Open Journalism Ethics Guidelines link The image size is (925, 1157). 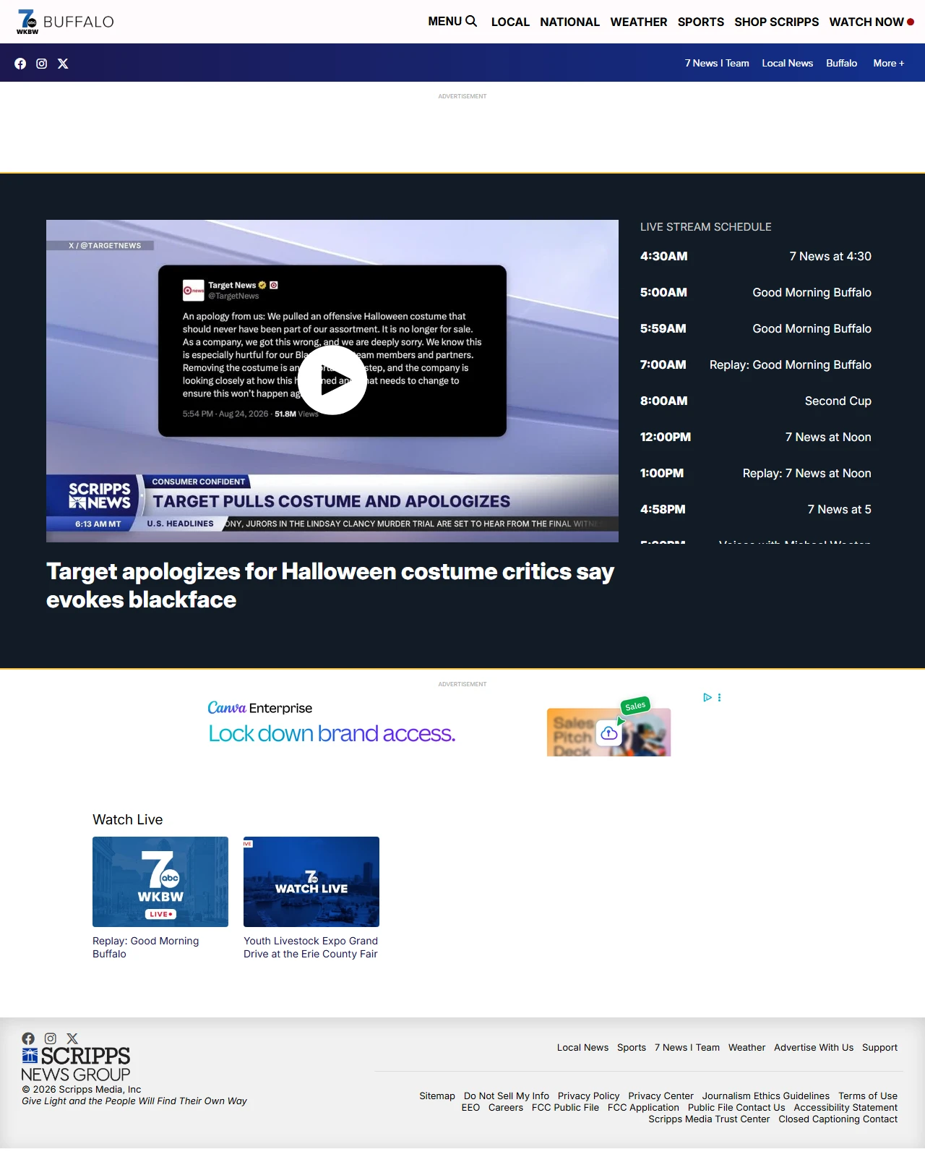click(766, 1096)
